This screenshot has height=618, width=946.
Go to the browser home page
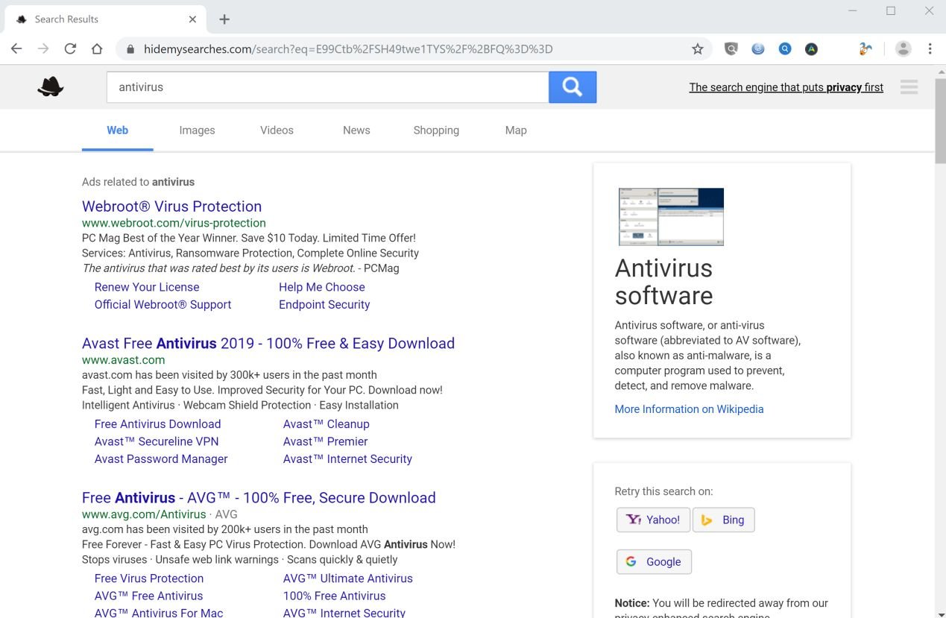point(97,49)
